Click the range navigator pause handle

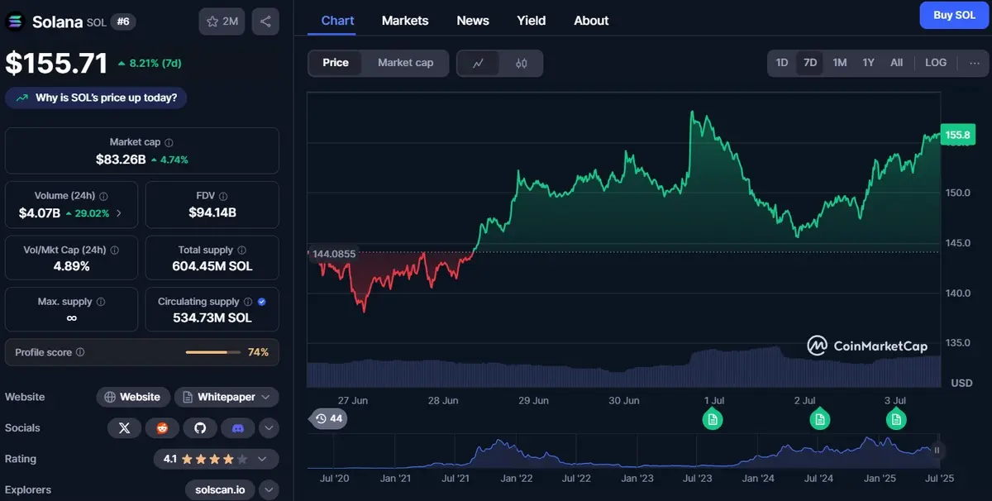coord(937,451)
